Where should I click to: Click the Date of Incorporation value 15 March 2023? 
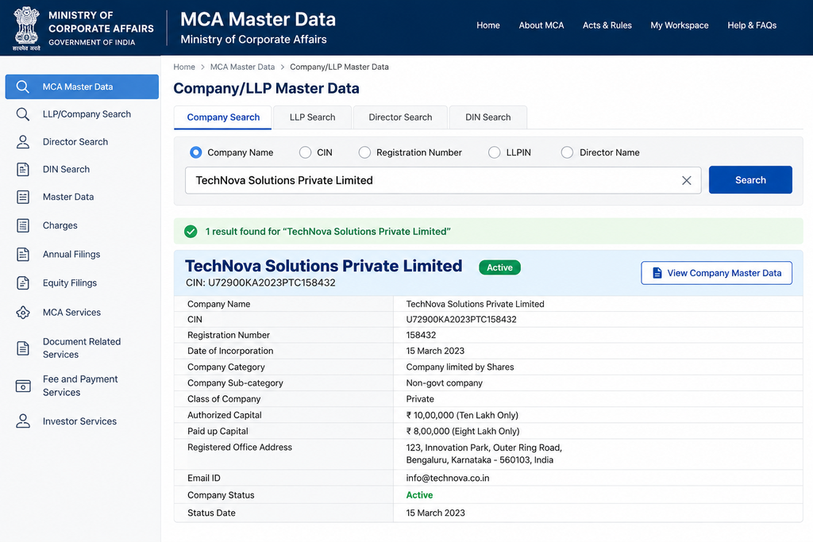pos(435,351)
